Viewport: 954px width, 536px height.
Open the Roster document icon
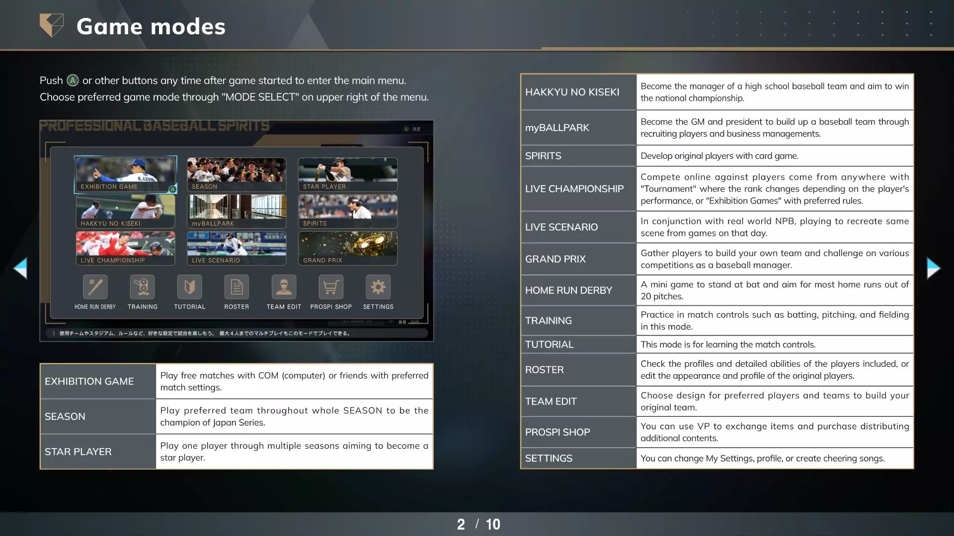237,287
